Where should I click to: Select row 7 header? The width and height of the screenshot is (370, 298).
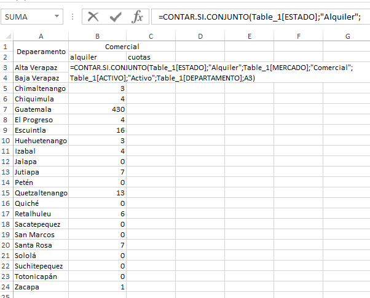tap(6, 109)
